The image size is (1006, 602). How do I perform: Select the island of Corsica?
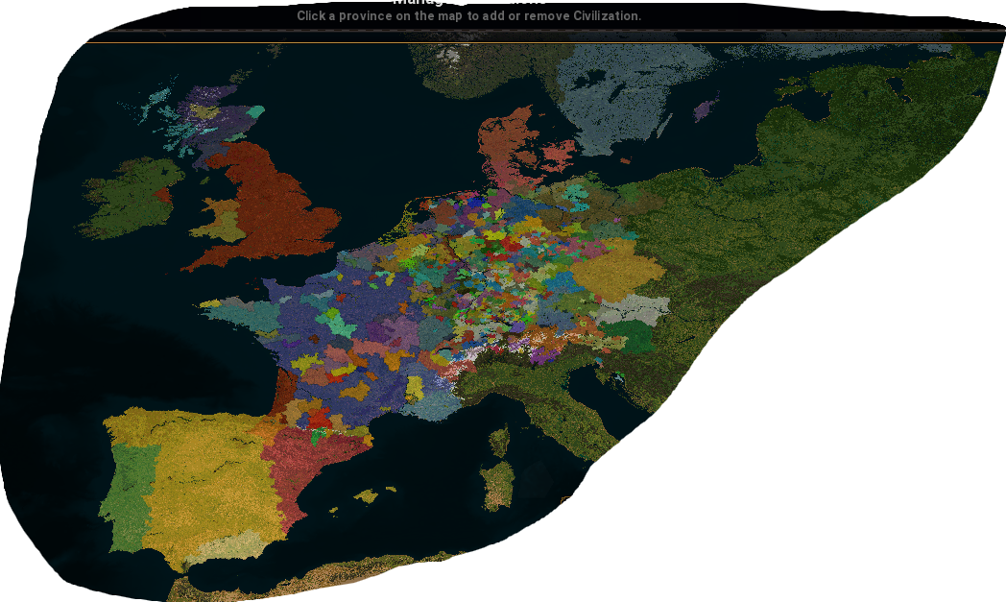(499, 442)
